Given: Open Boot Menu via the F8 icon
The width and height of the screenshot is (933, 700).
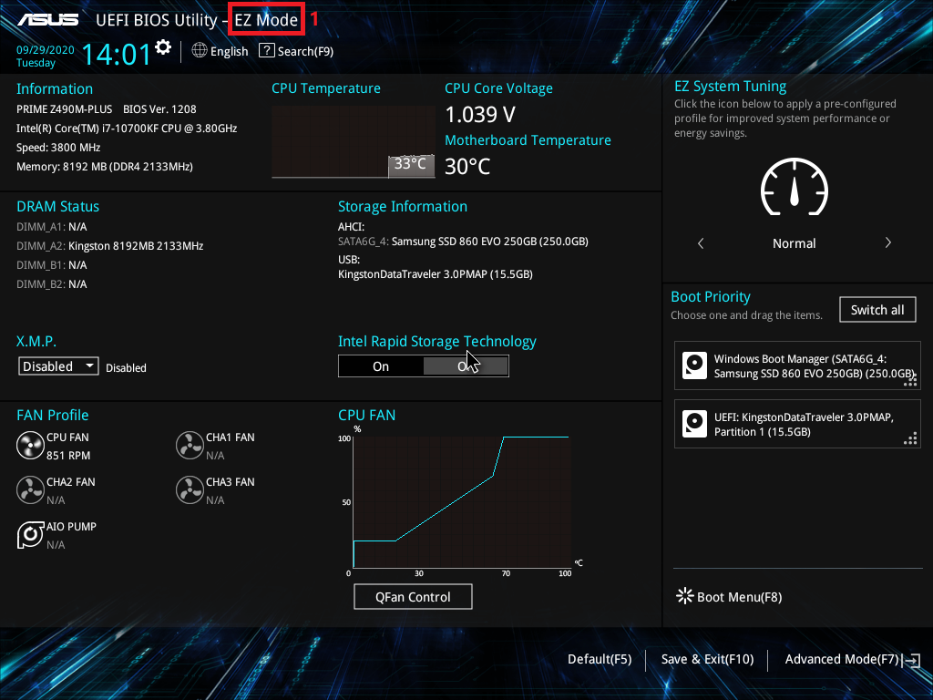Looking at the screenshot, I should point(683,597).
